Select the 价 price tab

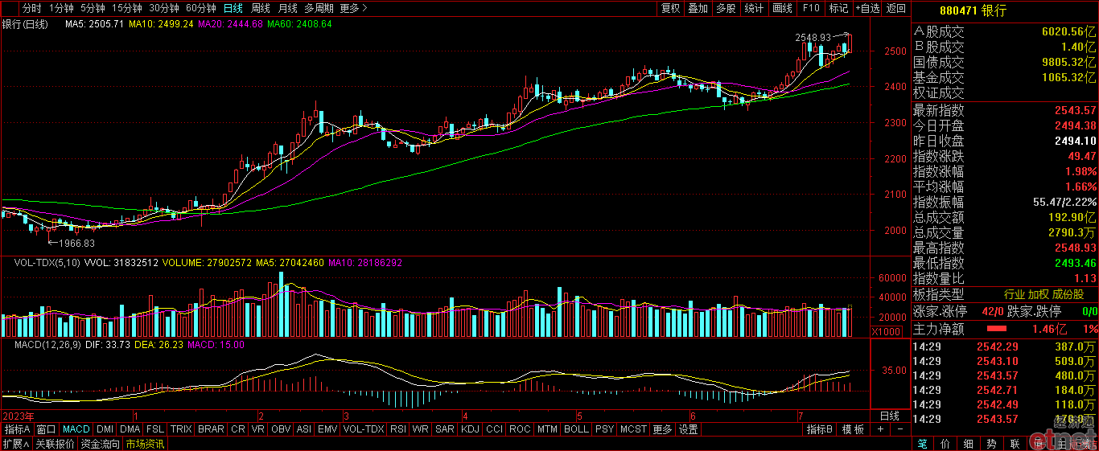coord(945,444)
